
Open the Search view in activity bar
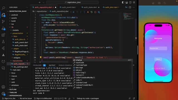pyautogui.click(x=3, y=8)
